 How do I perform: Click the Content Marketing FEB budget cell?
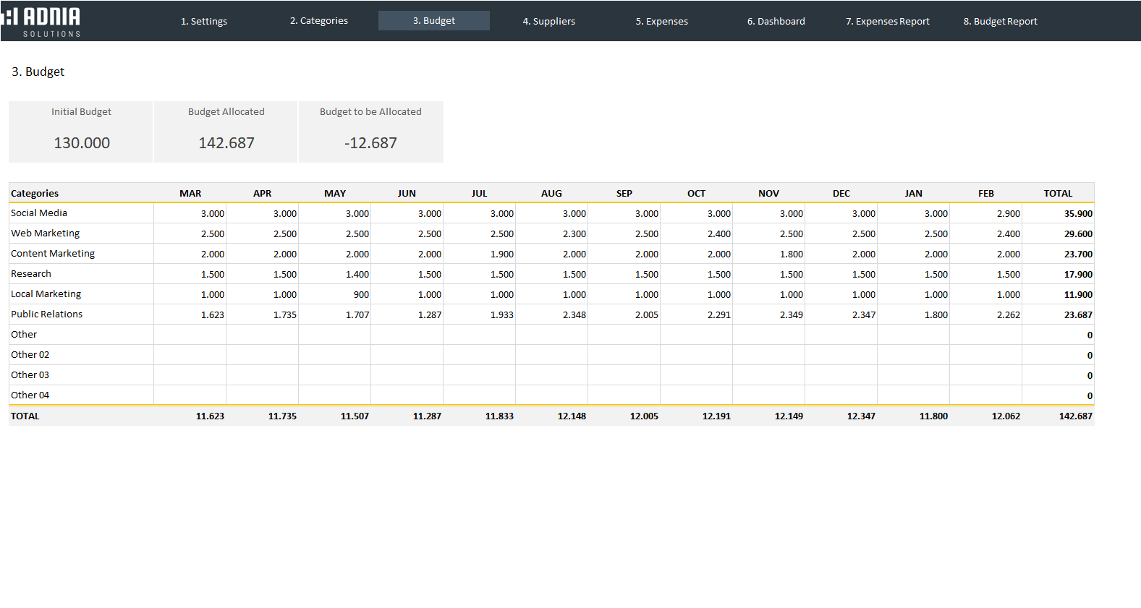986,254
